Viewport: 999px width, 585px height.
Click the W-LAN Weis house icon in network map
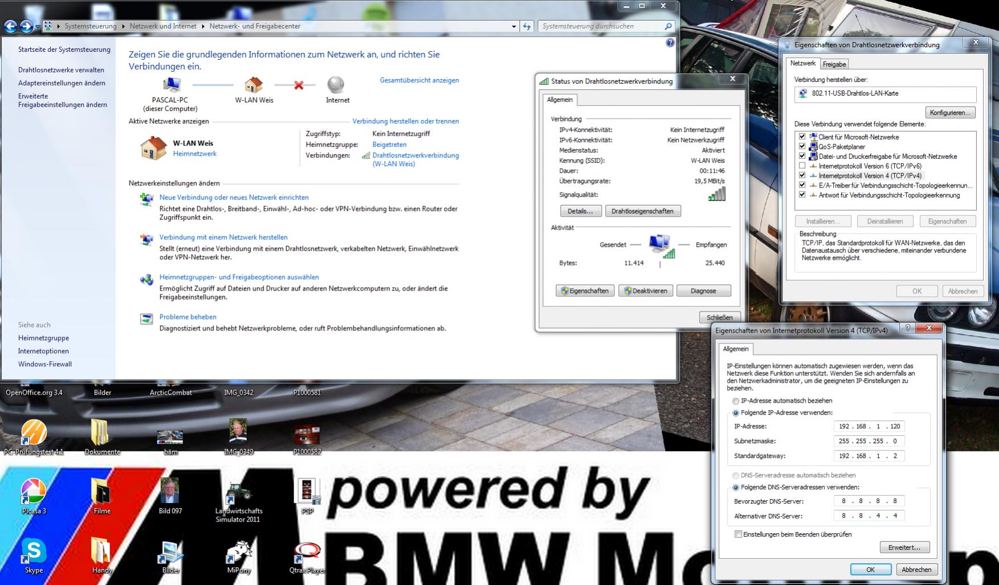click(254, 85)
